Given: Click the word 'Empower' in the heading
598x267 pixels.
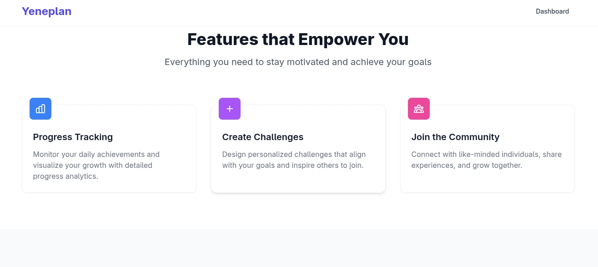Looking at the screenshot, I should tap(330, 40).
